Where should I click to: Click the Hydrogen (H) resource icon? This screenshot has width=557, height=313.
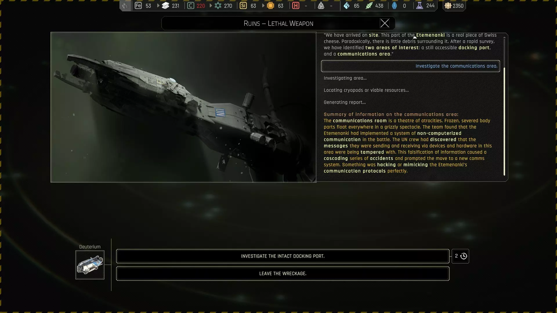pos(296,6)
